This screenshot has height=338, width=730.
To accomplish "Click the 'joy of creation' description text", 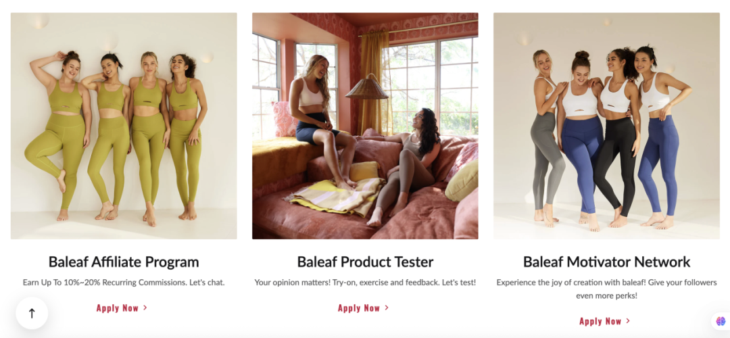I will point(606,289).
